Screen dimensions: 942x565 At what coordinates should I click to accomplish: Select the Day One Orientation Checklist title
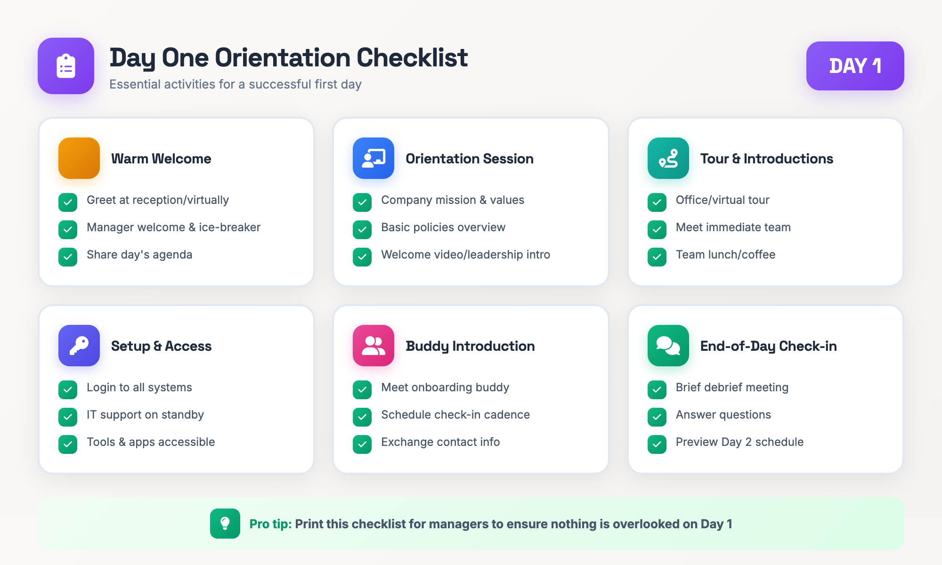(289, 58)
